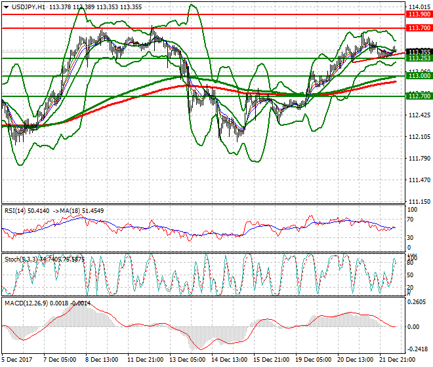Click the Stoch(5,3,3) indicator label
The image size is (433, 367).
[21, 260]
